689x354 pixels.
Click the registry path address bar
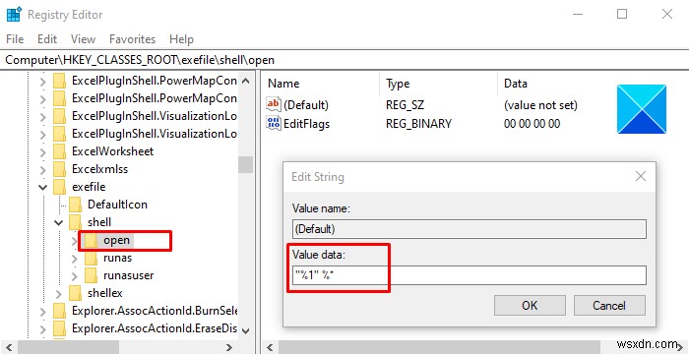344,60
